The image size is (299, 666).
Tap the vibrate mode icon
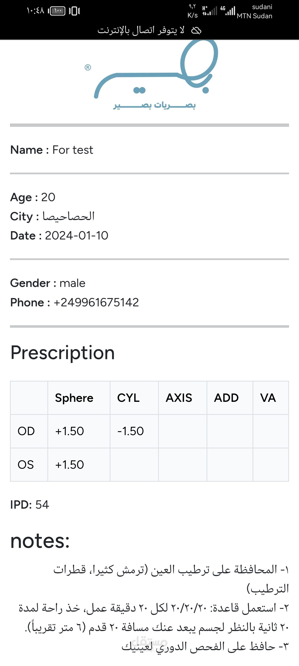tap(74, 11)
